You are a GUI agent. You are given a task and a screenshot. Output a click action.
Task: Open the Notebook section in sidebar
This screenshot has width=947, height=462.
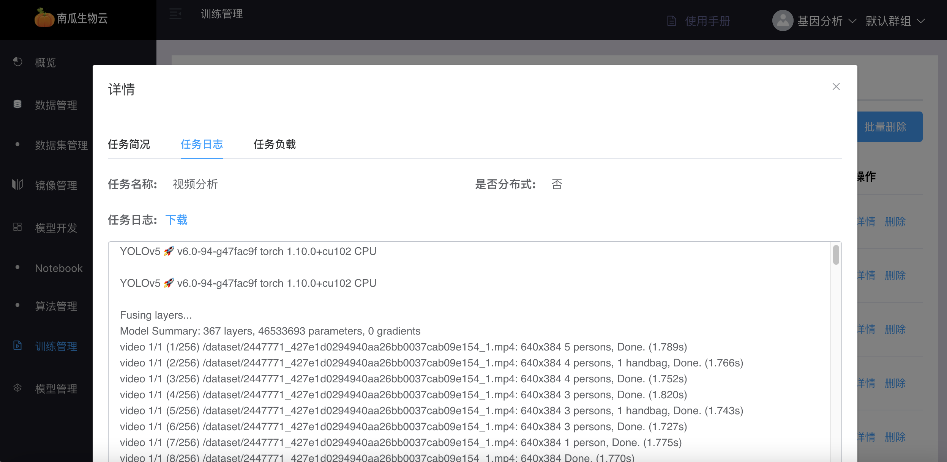click(x=58, y=268)
